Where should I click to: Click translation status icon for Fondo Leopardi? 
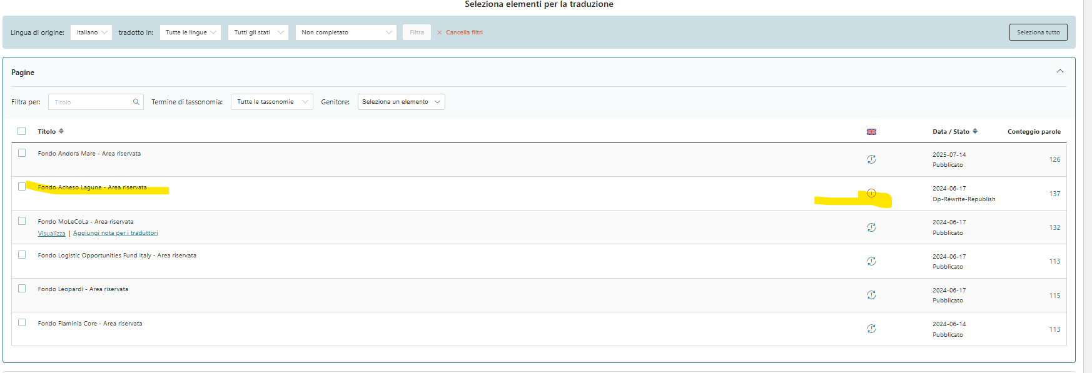(x=871, y=295)
